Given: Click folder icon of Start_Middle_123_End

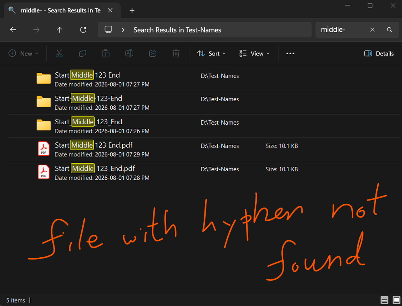Looking at the screenshot, I should (x=43, y=125).
